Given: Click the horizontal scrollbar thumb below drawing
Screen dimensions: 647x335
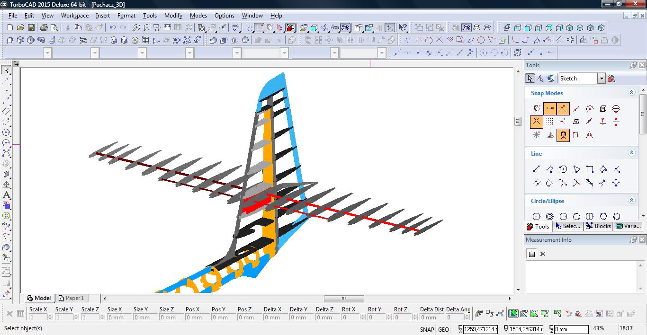Looking at the screenshot, I should [x=344, y=299].
